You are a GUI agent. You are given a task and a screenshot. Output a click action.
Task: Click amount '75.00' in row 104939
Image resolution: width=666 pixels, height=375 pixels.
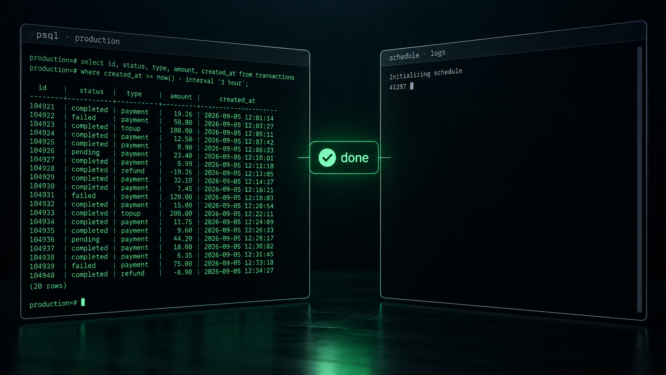click(x=183, y=264)
